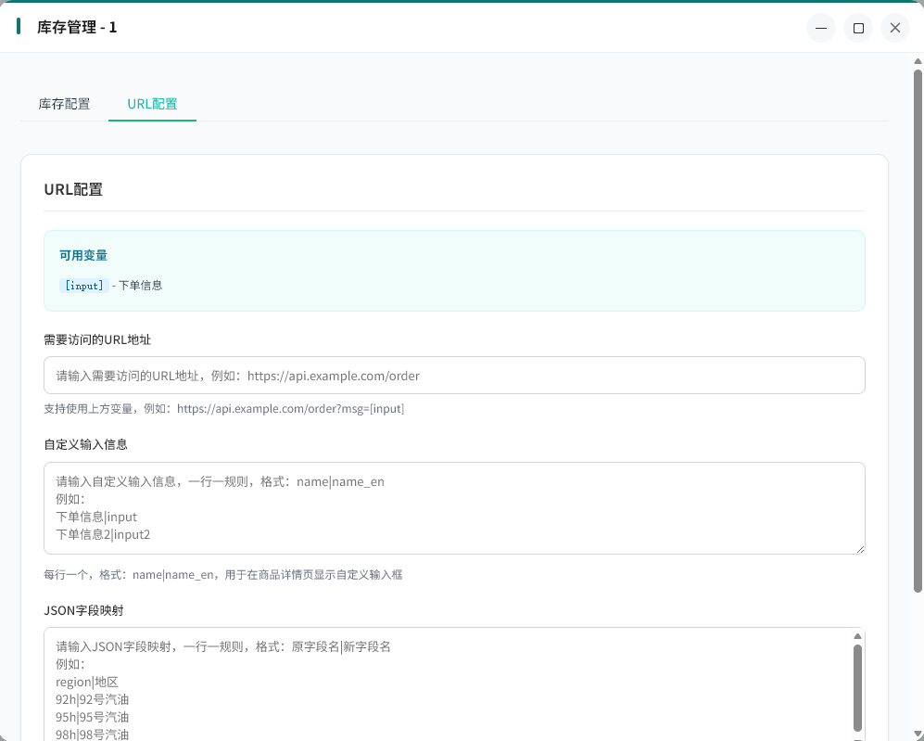This screenshot has height=741, width=924.
Task: Click the window title 库存管理 - 1
Action: (77, 28)
